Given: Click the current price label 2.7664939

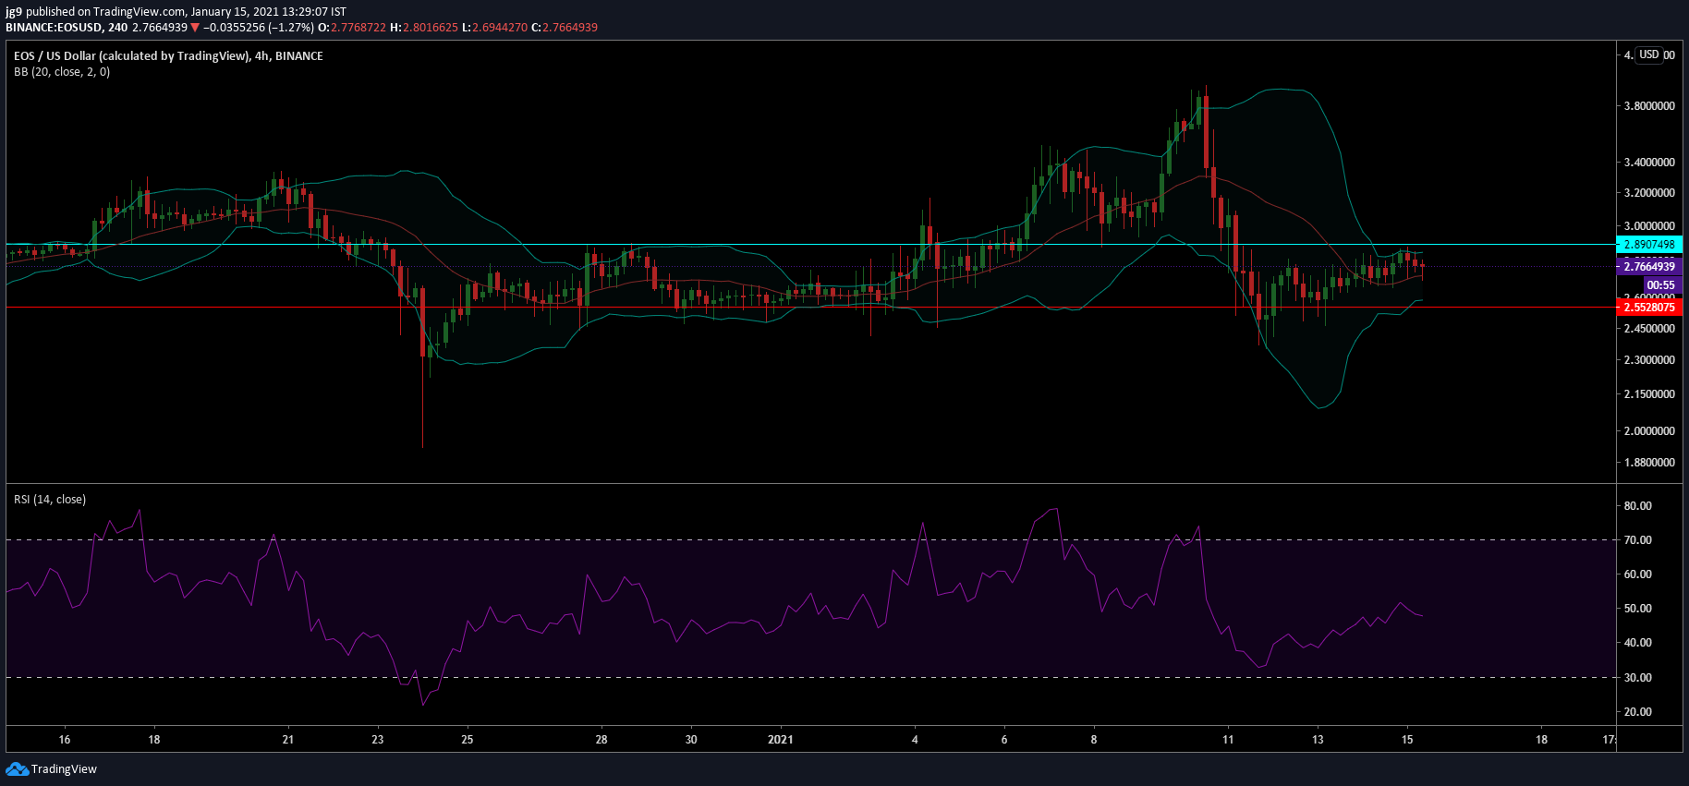Looking at the screenshot, I should (x=1649, y=267).
